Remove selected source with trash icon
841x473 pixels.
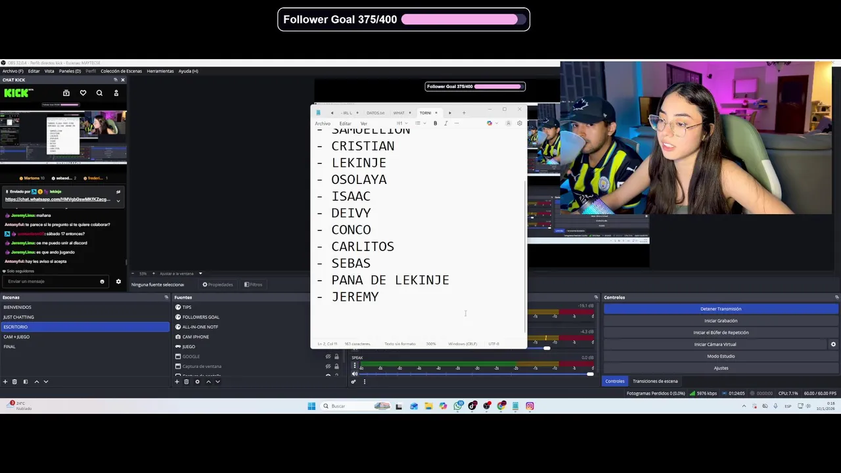tap(186, 382)
